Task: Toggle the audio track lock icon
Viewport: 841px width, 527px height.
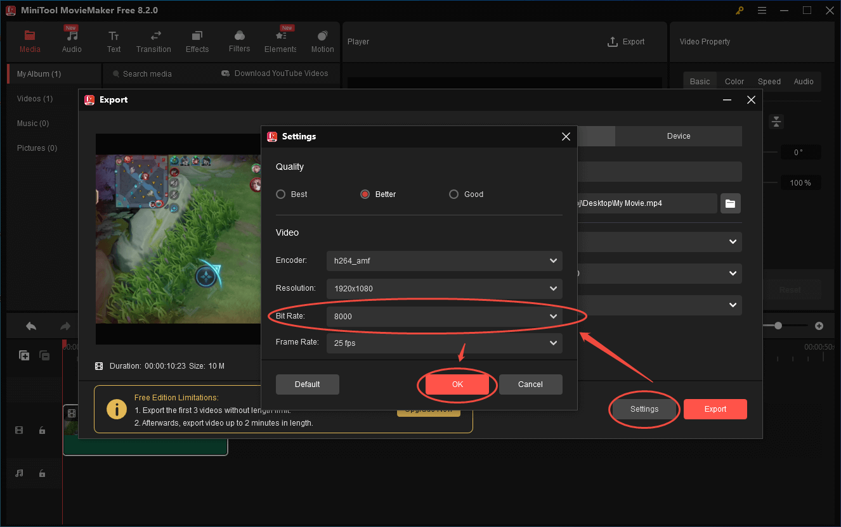Action: [42, 473]
